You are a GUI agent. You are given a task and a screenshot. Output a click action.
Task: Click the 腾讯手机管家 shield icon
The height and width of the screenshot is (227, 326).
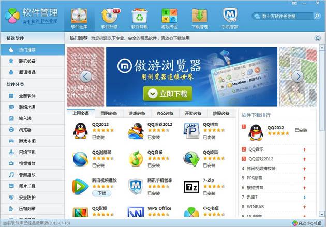point(136,187)
